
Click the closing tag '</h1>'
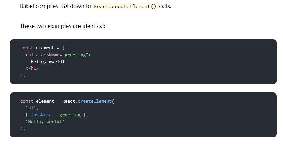[x=32, y=68]
